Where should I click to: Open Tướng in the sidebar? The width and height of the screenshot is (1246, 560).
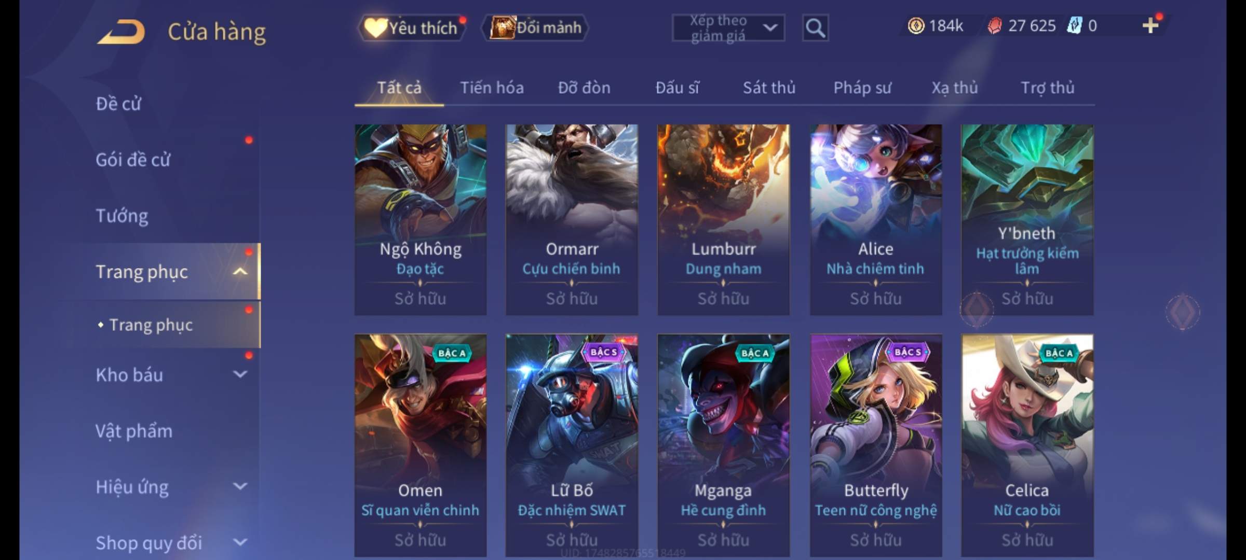[121, 216]
